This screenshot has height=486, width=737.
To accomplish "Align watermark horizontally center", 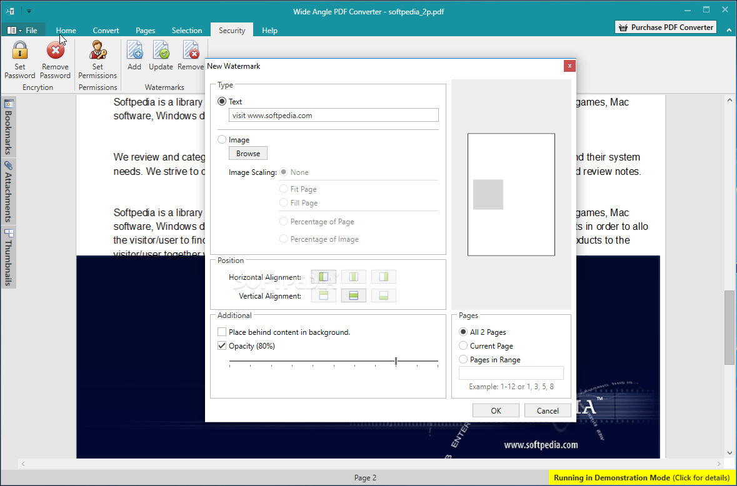I will click(353, 277).
